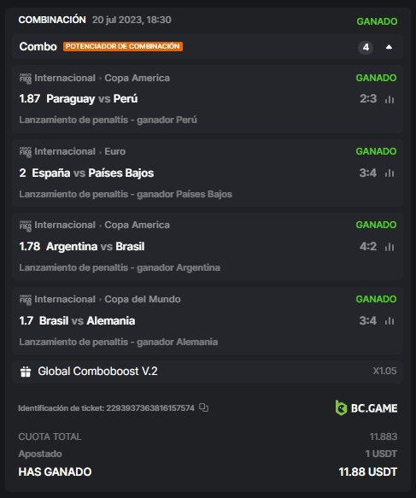Click the 11.88 USDT winnings amount
Screen dimensions: 416x498
367,472
